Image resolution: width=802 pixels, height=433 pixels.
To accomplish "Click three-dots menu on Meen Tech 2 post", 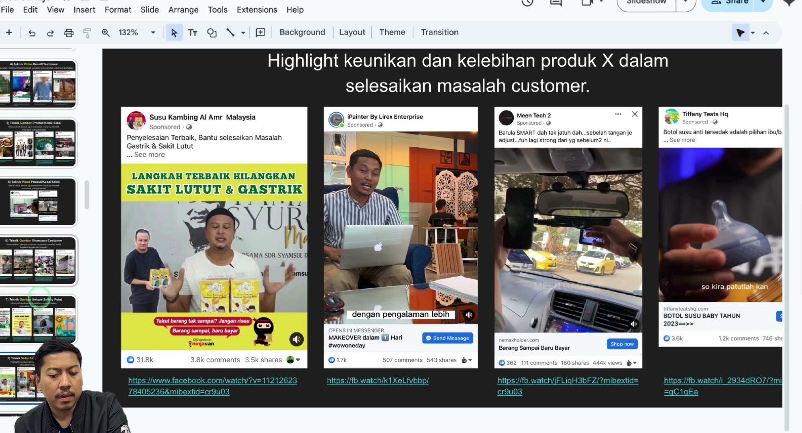I will coord(618,114).
